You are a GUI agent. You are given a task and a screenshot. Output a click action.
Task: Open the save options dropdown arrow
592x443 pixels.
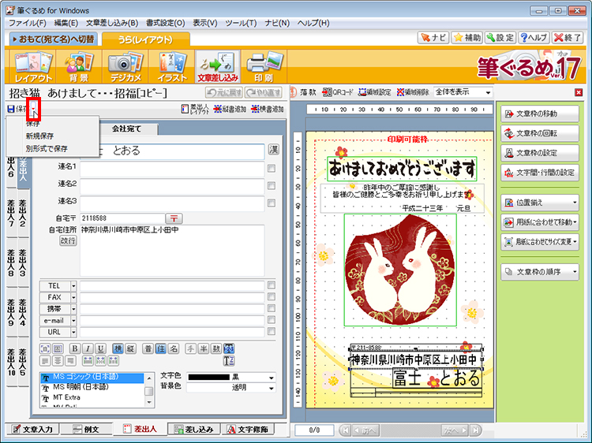click(x=34, y=109)
